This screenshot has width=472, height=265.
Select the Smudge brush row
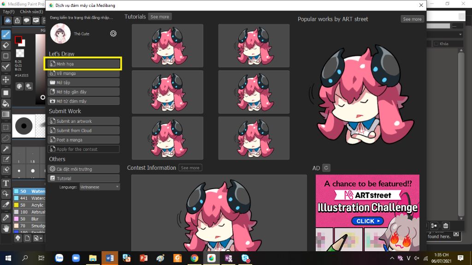point(29,225)
